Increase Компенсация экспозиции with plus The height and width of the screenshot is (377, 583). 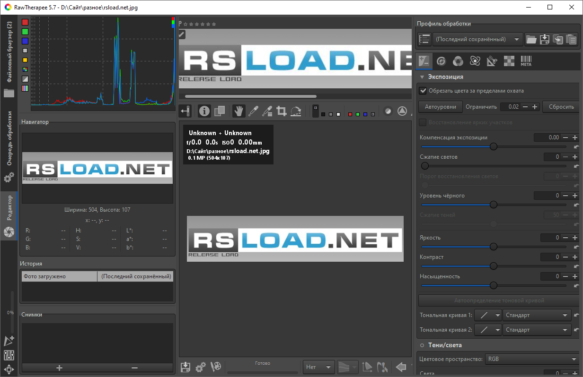(575, 137)
